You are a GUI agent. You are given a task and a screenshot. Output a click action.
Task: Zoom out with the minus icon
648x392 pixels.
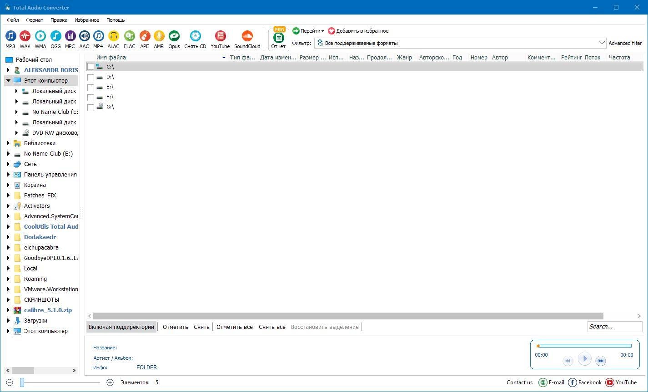point(10,382)
